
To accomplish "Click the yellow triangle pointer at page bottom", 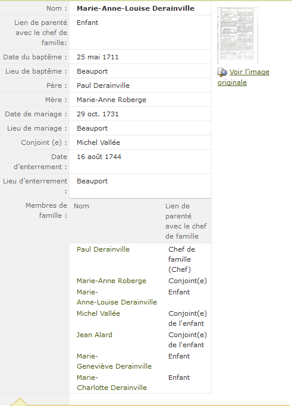I will pyautogui.click(x=19, y=402).
